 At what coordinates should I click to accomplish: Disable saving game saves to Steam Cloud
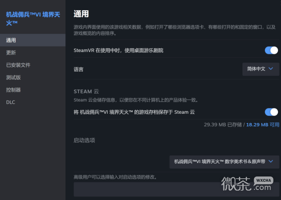(271, 112)
